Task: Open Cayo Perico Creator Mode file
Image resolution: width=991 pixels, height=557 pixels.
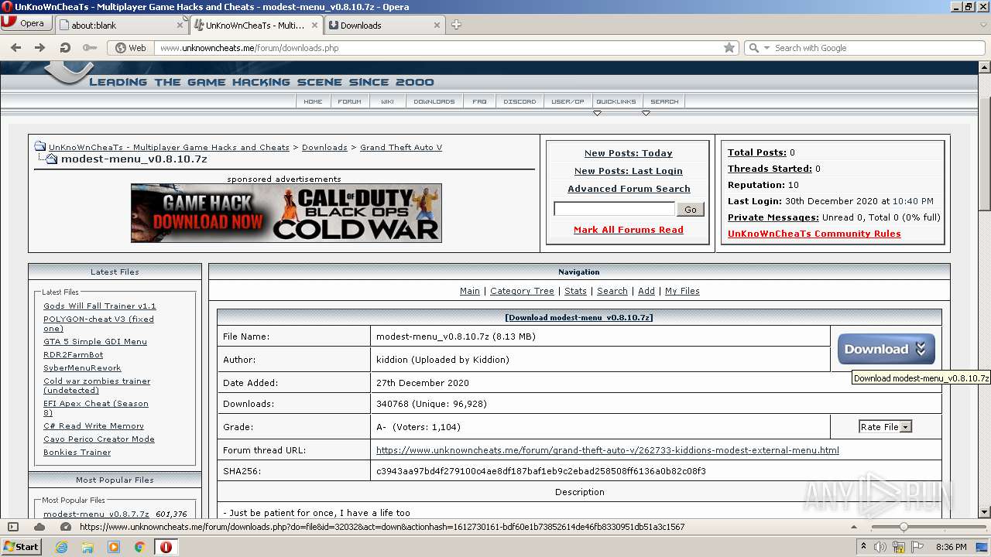Action: pyautogui.click(x=99, y=439)
